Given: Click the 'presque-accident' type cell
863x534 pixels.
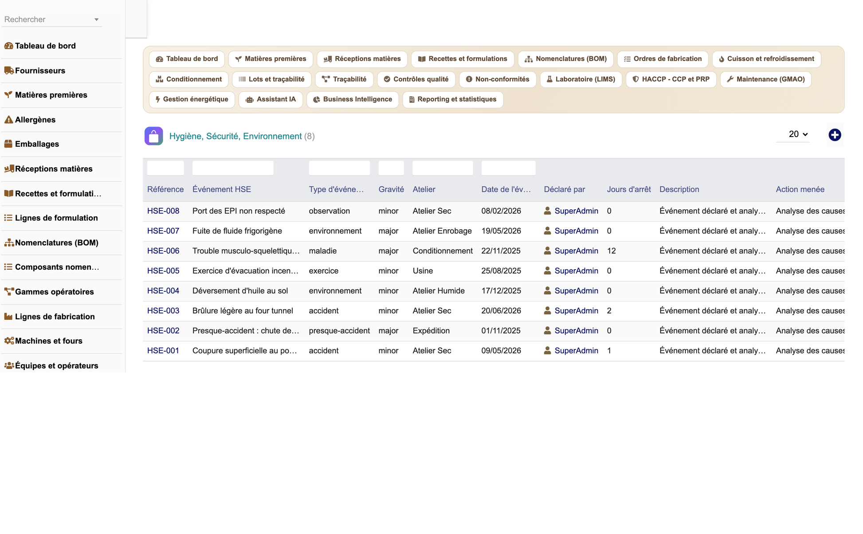Looking at the screenshot, I should [x=339, y=330].
